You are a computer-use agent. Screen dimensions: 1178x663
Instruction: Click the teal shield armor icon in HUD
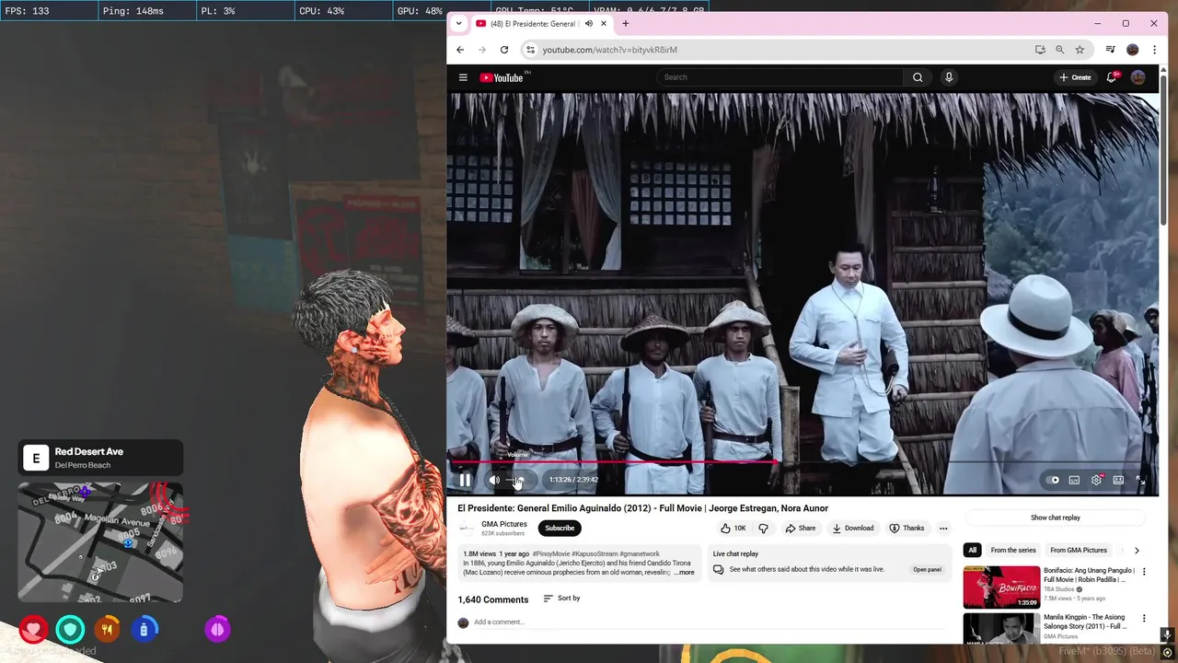70,630
